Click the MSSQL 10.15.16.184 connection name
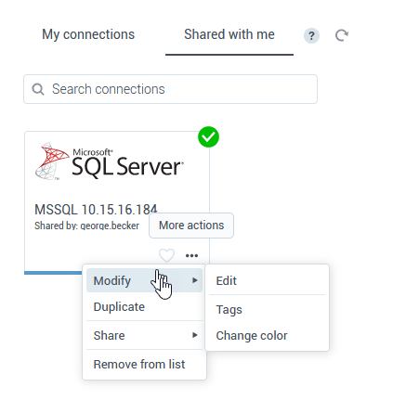 coord(96,210)
